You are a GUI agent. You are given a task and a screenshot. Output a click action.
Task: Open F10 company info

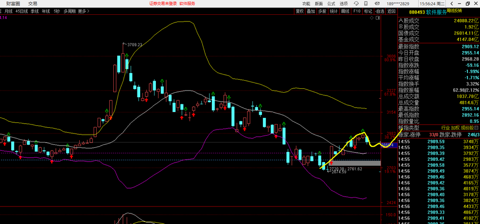[356, 11]
